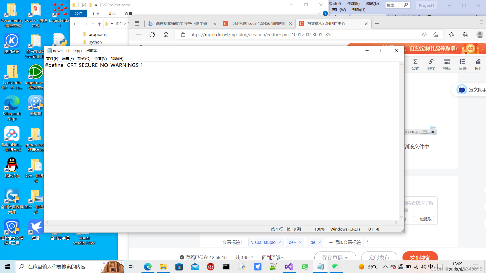Screen dimensions: 486x273
Task: Remove the c++ article tag
Action: click(x=300, y=242)
